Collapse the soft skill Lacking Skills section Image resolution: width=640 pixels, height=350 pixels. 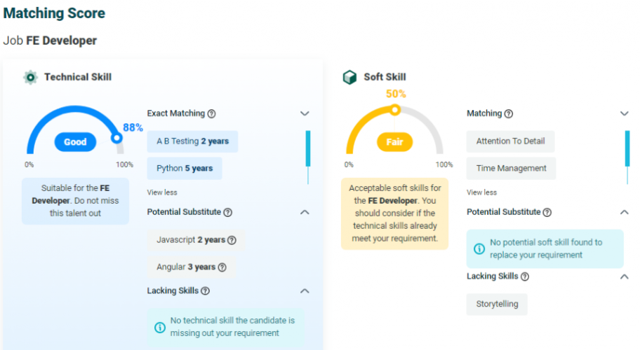pos(625,276)
